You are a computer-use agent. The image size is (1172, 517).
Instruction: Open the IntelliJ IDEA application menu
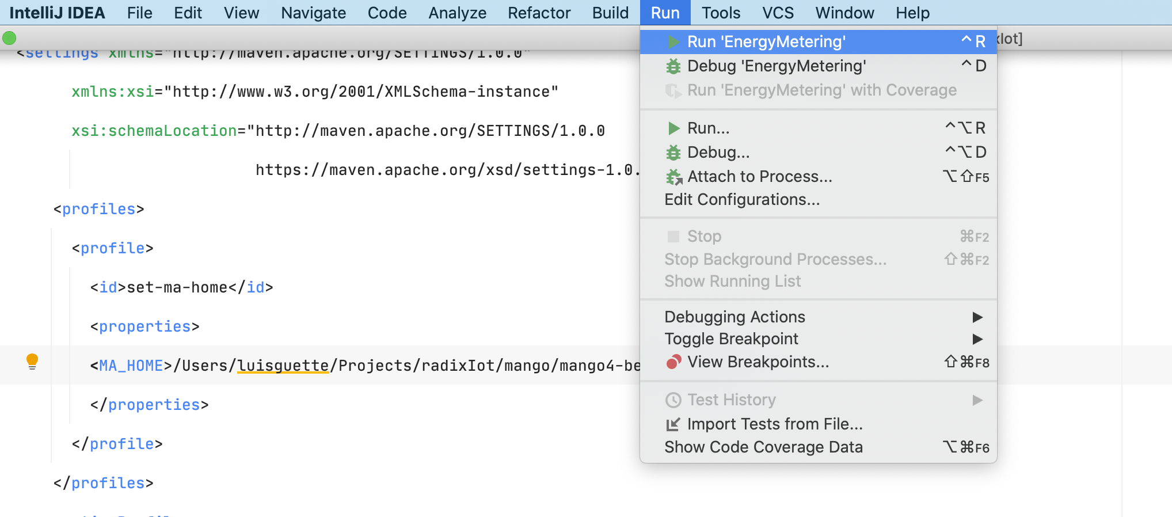[x=58, y=13]
